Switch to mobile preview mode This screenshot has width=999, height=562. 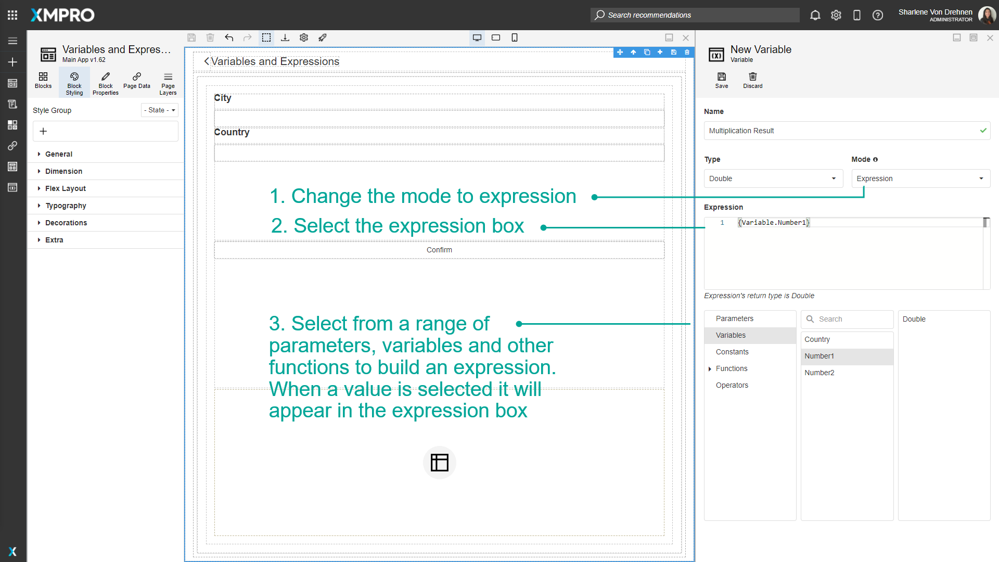click(x=515, y=37)
